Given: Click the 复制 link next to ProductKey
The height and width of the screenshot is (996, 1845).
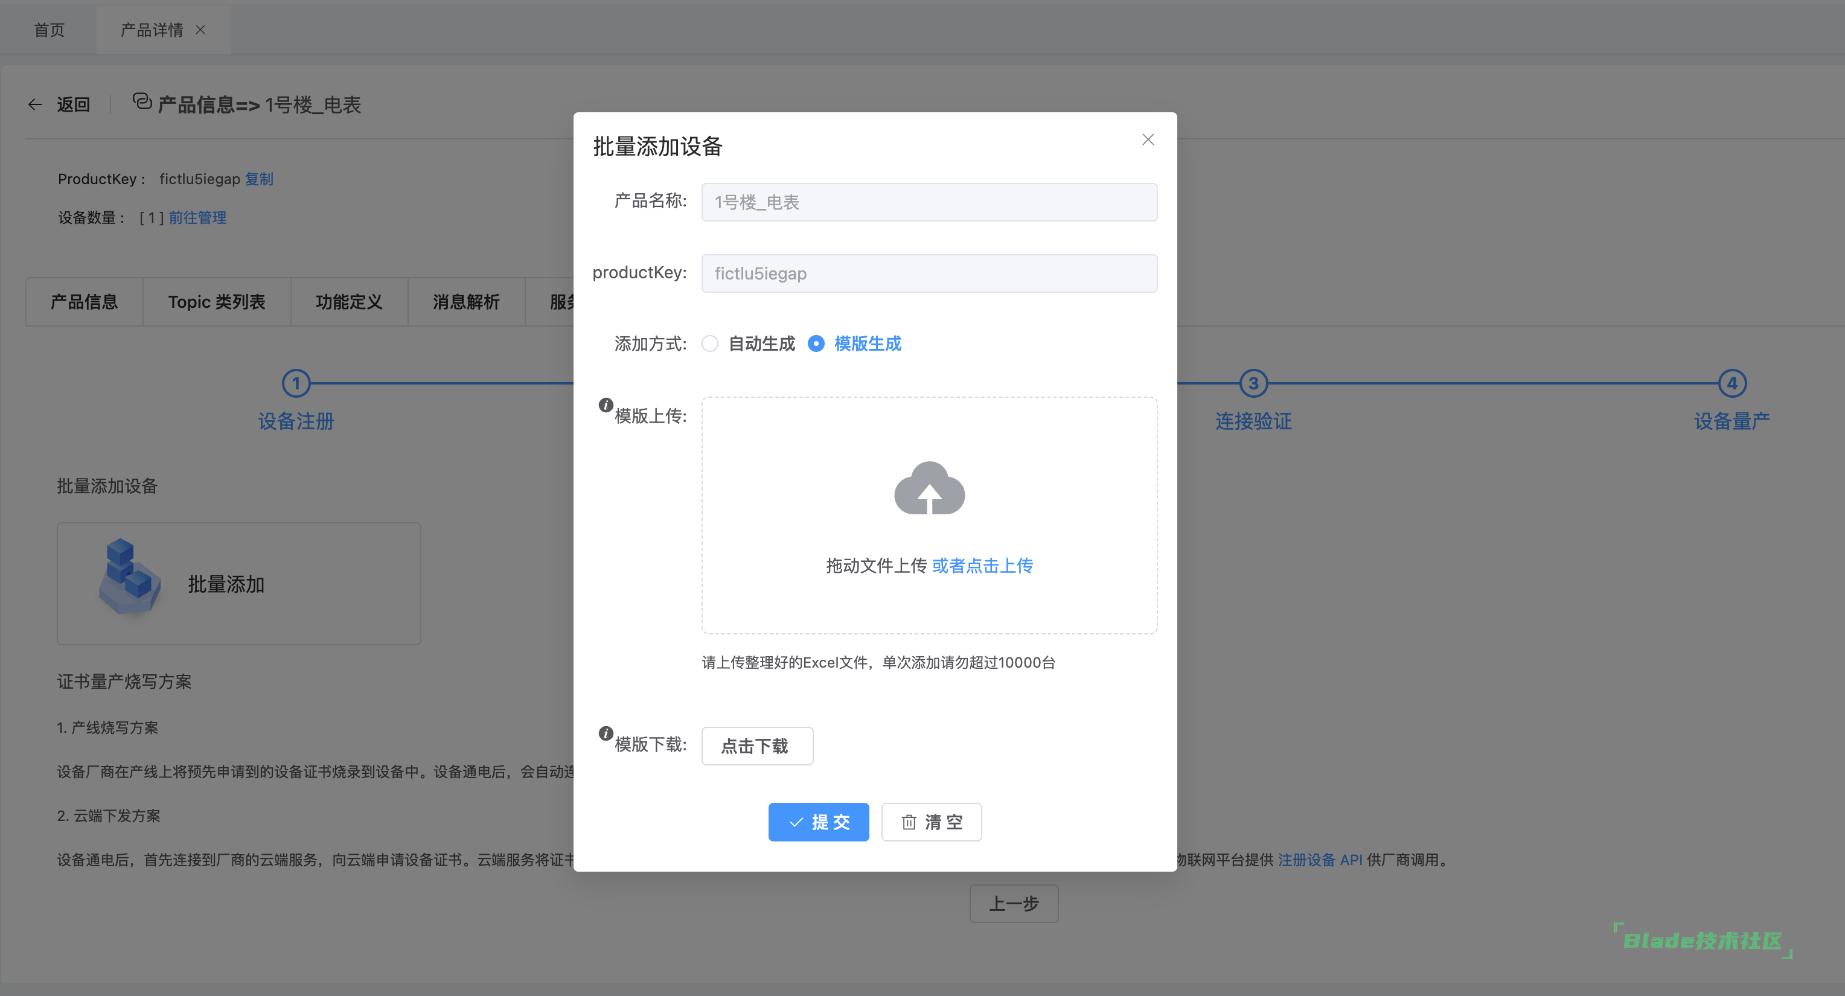Looking at the screenshot, I should click(259, 179).
